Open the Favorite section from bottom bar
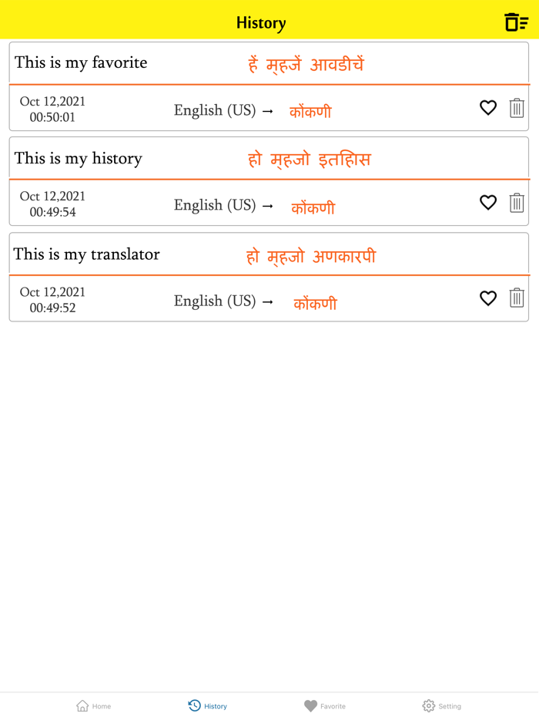Screen dimensions: 539x720 point(324,705)
